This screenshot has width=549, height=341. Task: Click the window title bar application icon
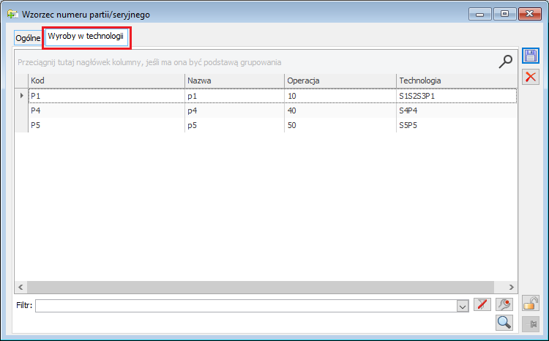[x=12, y=15]
